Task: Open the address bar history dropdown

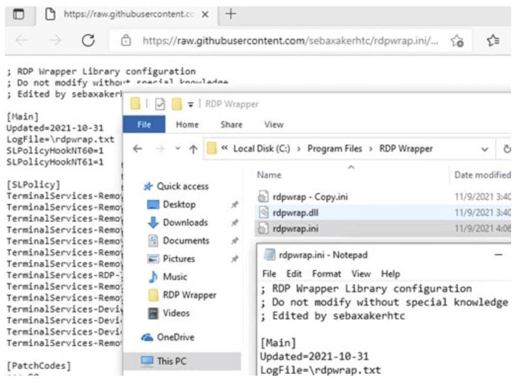Action: tap(484, 149)
